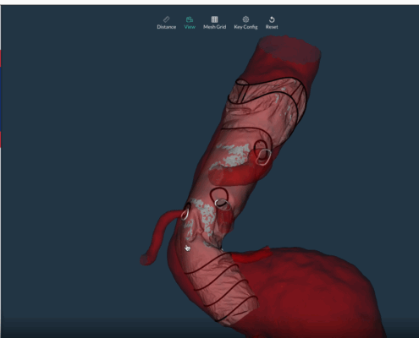
Task: Select the middle white fenestration ring
Action: click(x=222, y=204)
